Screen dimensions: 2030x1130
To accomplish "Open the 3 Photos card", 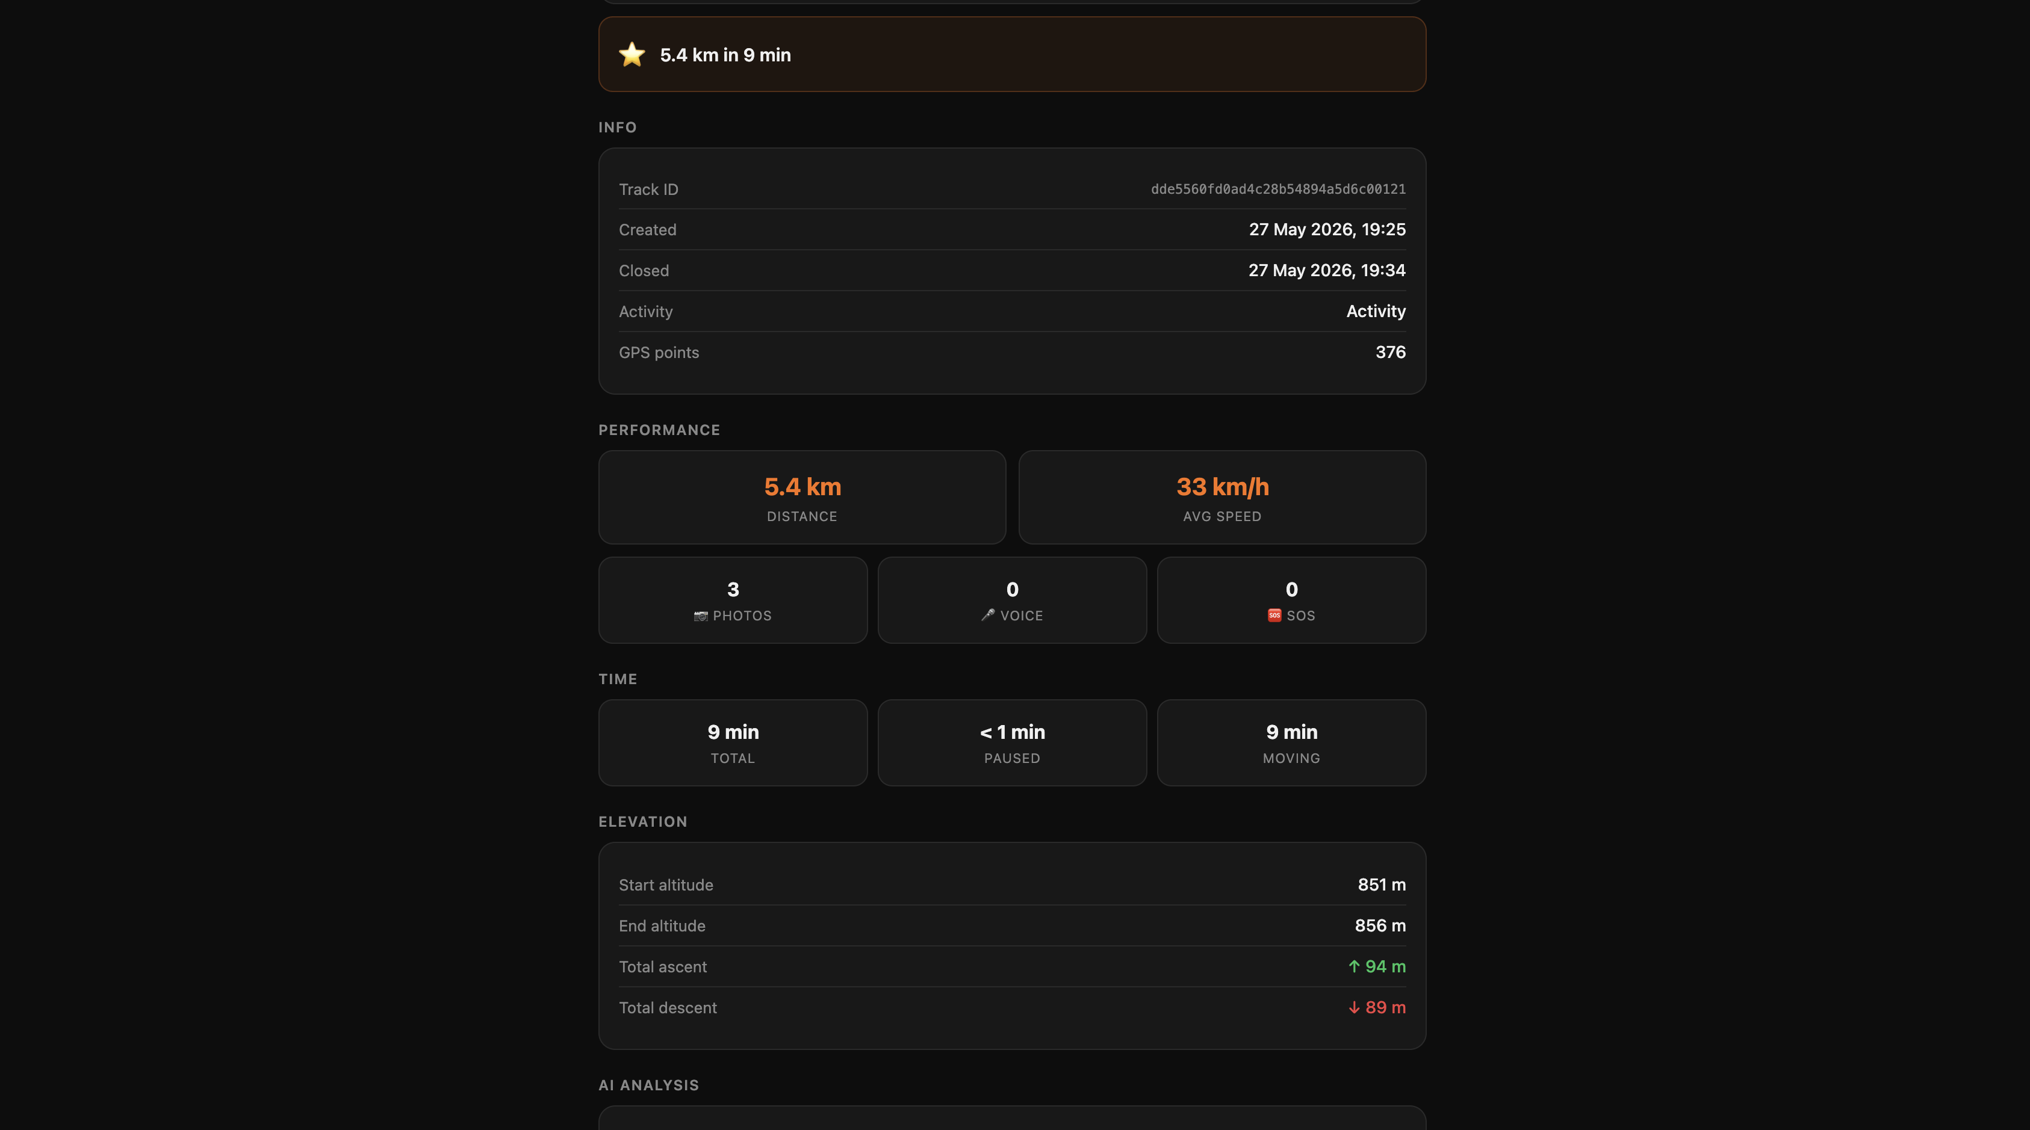I will coord(733,600).
